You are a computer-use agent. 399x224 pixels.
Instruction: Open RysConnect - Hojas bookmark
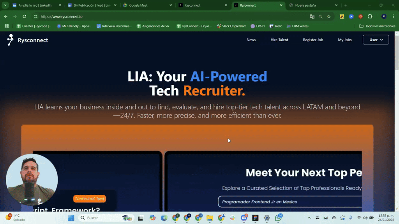click(x=194, y=26)
